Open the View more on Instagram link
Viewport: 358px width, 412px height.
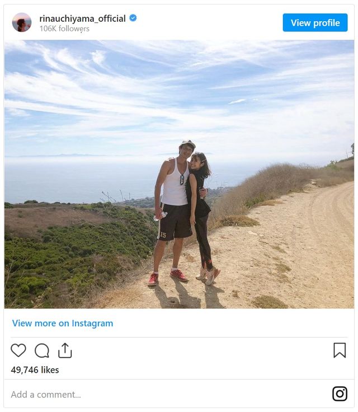(63, 323)
